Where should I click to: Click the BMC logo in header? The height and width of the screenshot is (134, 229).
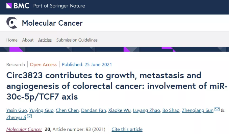tap(18, 6)
